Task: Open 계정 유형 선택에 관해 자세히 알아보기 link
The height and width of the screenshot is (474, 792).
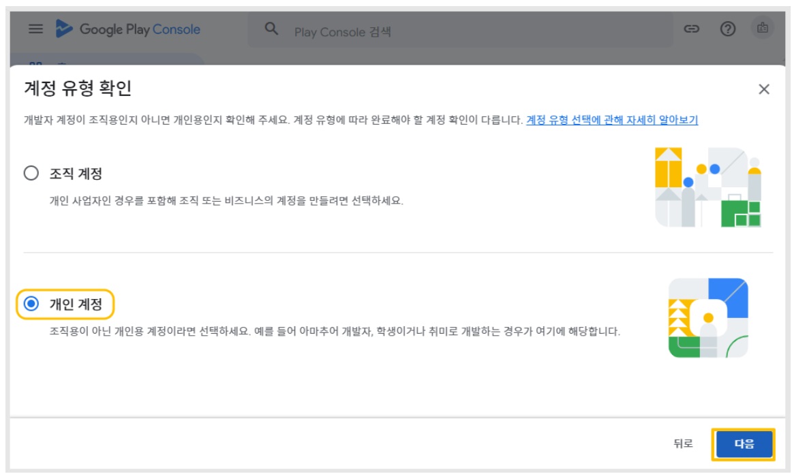Action: click(x=611, y=120)
